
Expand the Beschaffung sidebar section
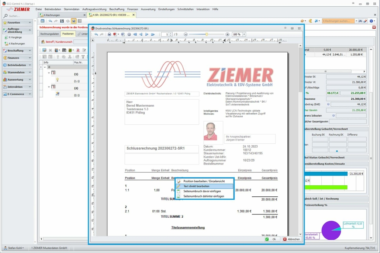[17, 50]
